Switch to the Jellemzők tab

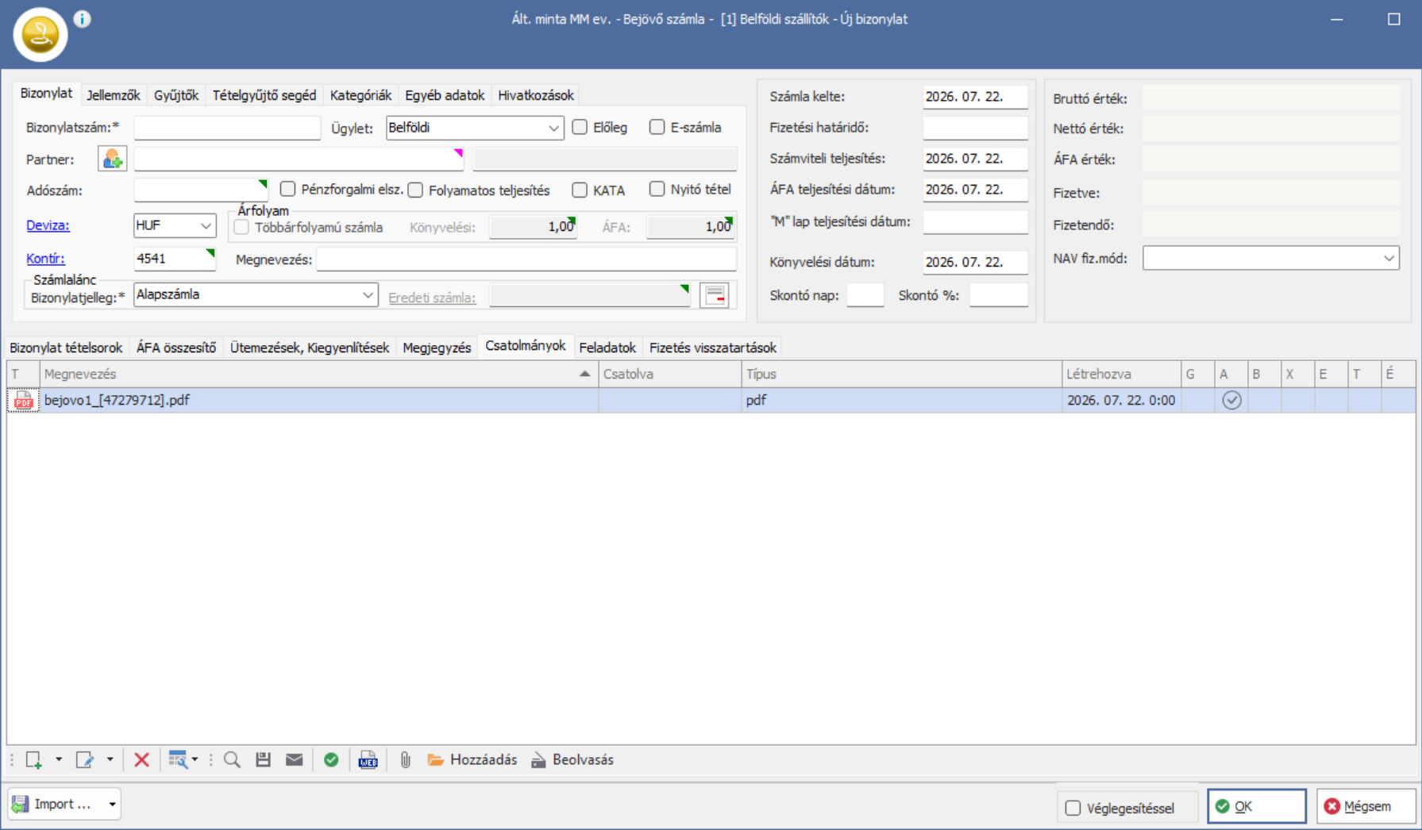pos(113,95)
